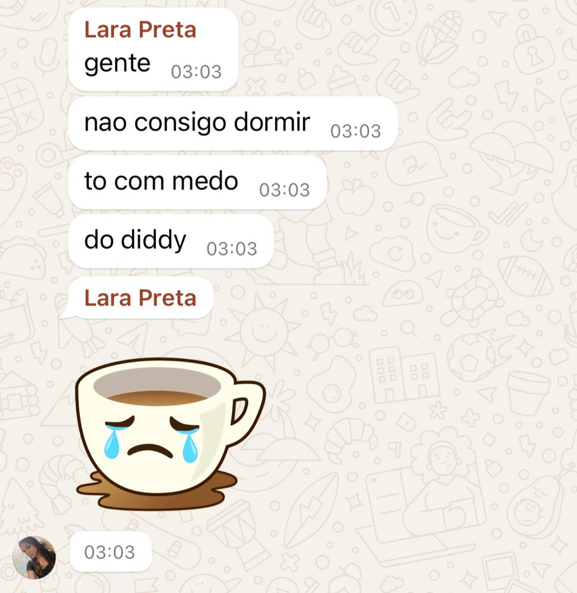The height and width of the screenshot is (593, 577).
Task: Tap the timestamp of the 'gente' message
Action: click(196, 72)
